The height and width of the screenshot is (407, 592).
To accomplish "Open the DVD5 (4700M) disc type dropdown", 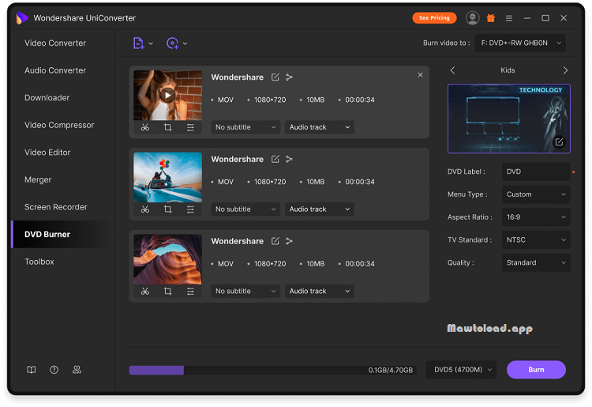I will [x=462, y=370].
